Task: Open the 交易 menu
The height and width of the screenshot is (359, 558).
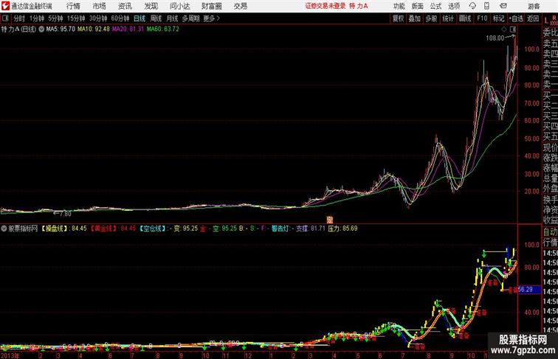Action: (241, 6)
